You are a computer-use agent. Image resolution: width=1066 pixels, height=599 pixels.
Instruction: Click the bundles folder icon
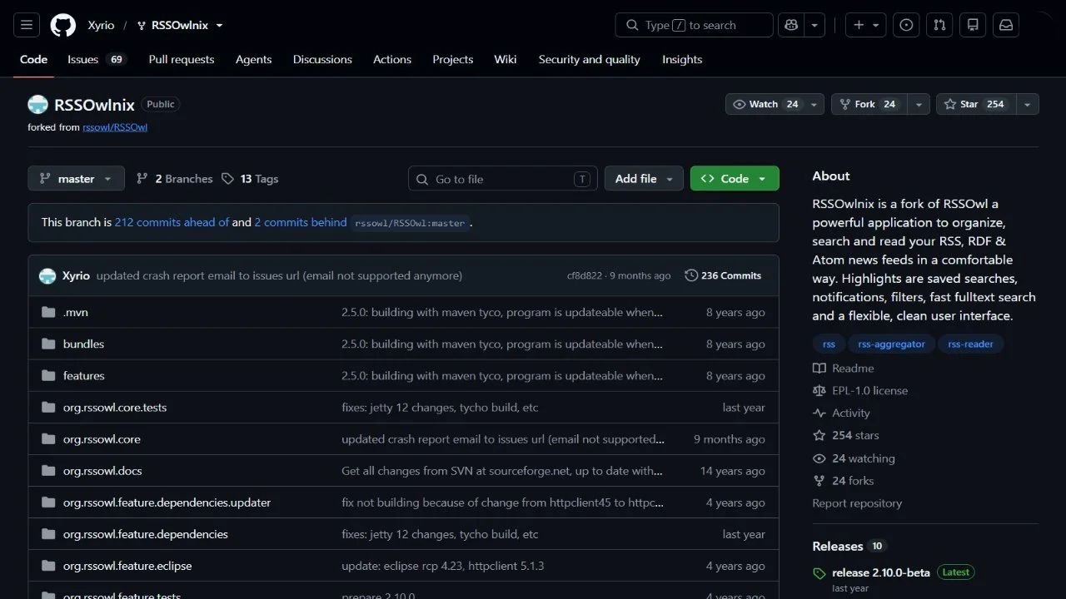(x=48, y=344)
